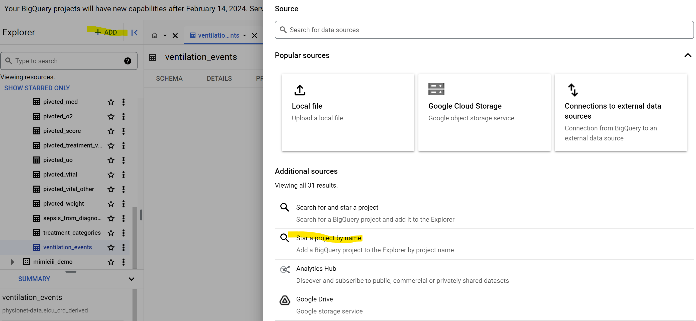
Task: Choose the Google Cloud Storage card
Action: (x=485, y=113)
